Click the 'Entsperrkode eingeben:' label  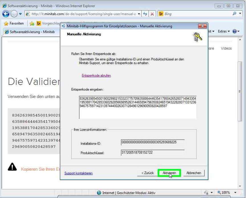(88, 89)
